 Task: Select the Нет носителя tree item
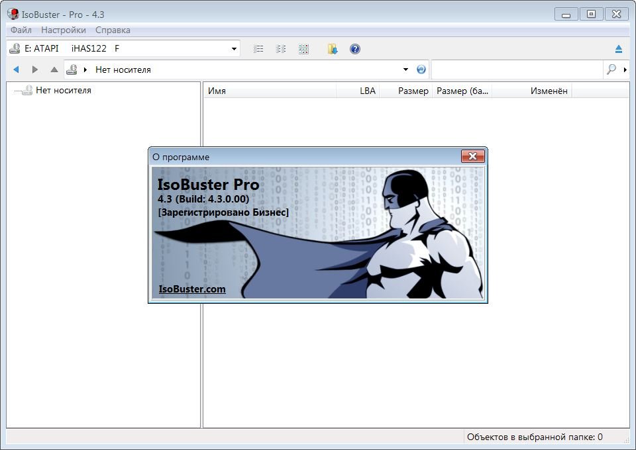click(x=64, y=90)
